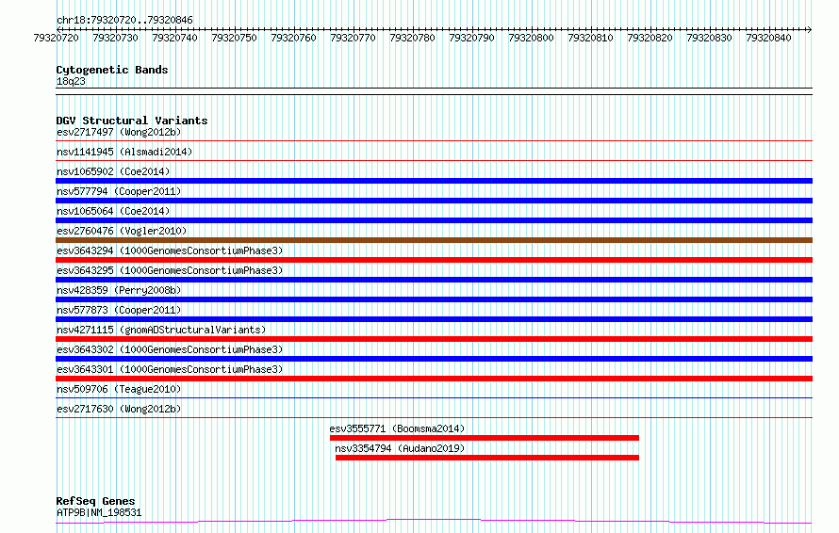Open esv3643295 (1000GenomesConsortiumPhase3) label

click(x=170, y=270)
